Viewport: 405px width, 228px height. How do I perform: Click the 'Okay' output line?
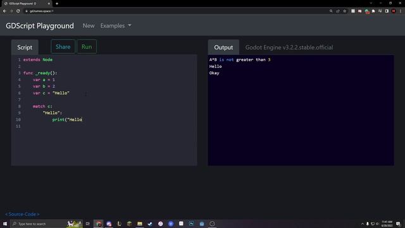click(x=214, y=73)
